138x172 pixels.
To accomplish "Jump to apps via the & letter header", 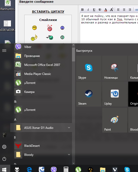I will click(15, 102).
